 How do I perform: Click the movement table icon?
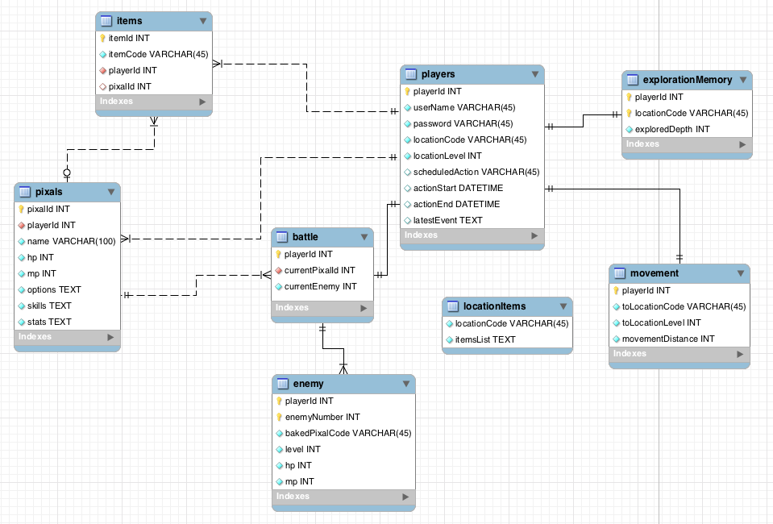[x=619, y=273]
